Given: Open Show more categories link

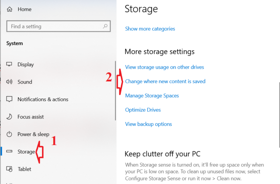Looking at the screenshot, I should 150,29.
